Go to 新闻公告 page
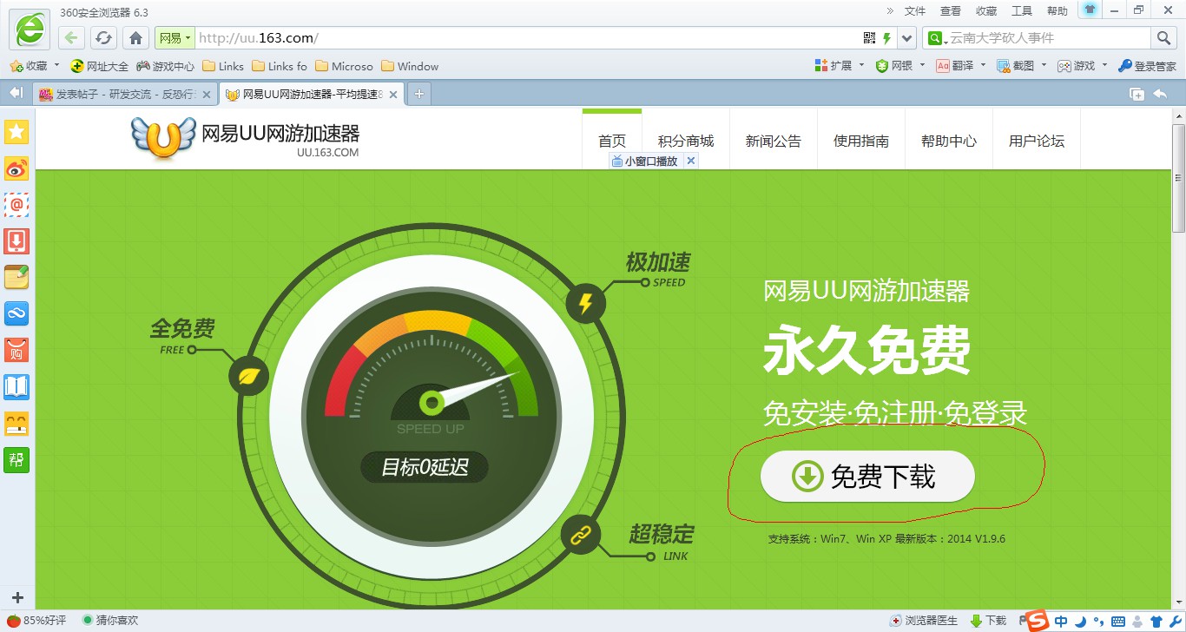 774,141
